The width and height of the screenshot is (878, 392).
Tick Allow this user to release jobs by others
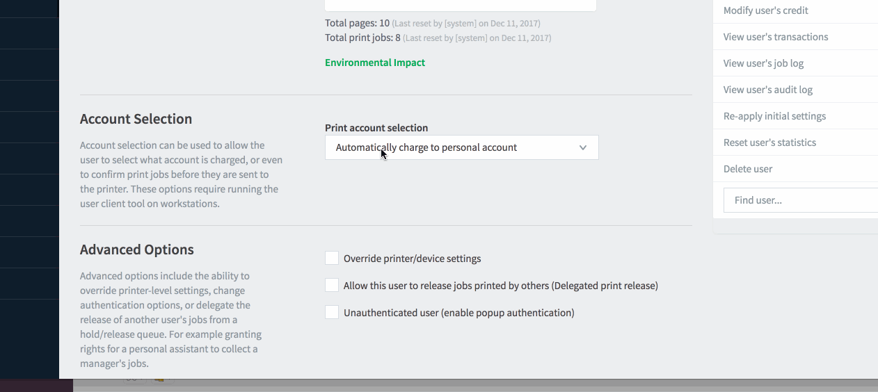coord(332,286)
